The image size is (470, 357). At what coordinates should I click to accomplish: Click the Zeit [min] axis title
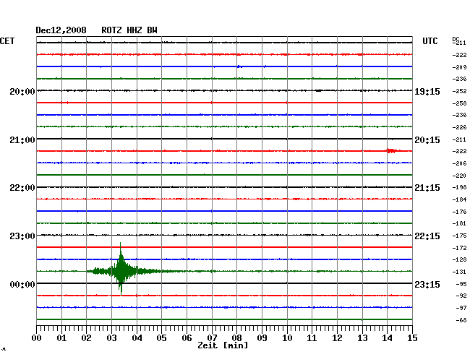click(223, 345)
